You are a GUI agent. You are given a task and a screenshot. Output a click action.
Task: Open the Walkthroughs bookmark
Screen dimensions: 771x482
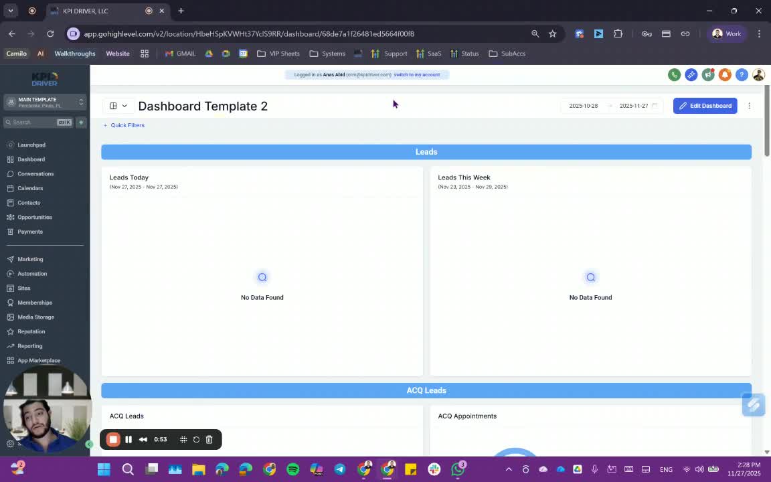pyautogui.click(x=75, y=54)
